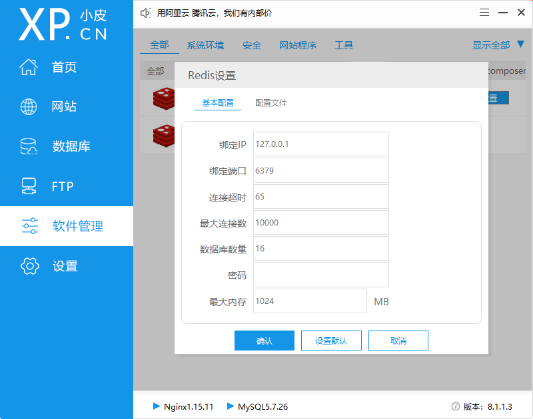533x419 pixels.
Task: Click the 最大连接数 input field
Action: click(x=321, y=223)
